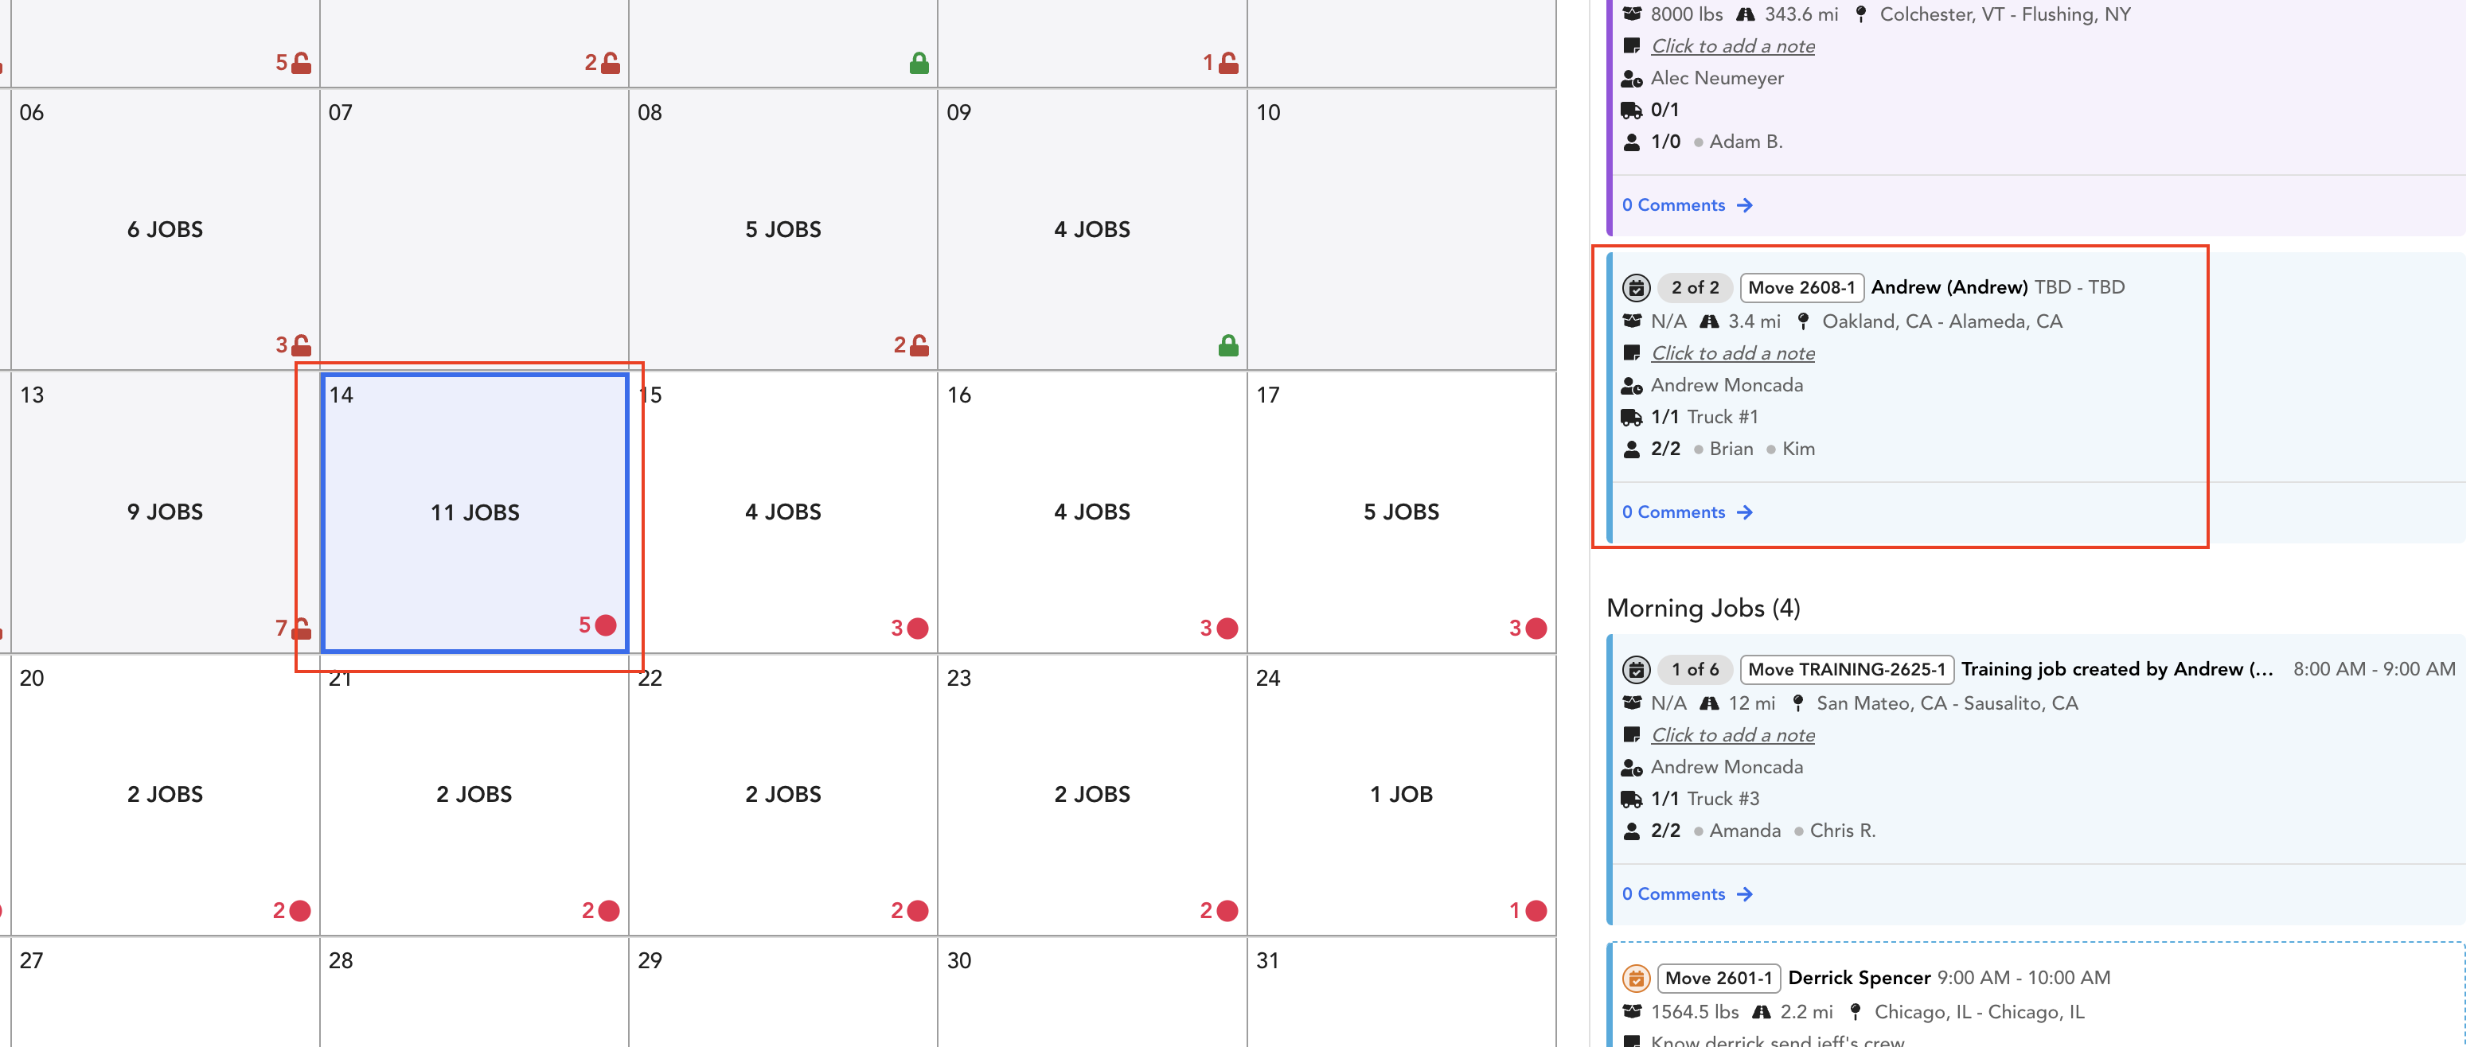Image resolution: width=2482 pixels, height=1047 pixels.
Task: Click the crew person icon next to Amanda
Action: tap(1631, 831)
